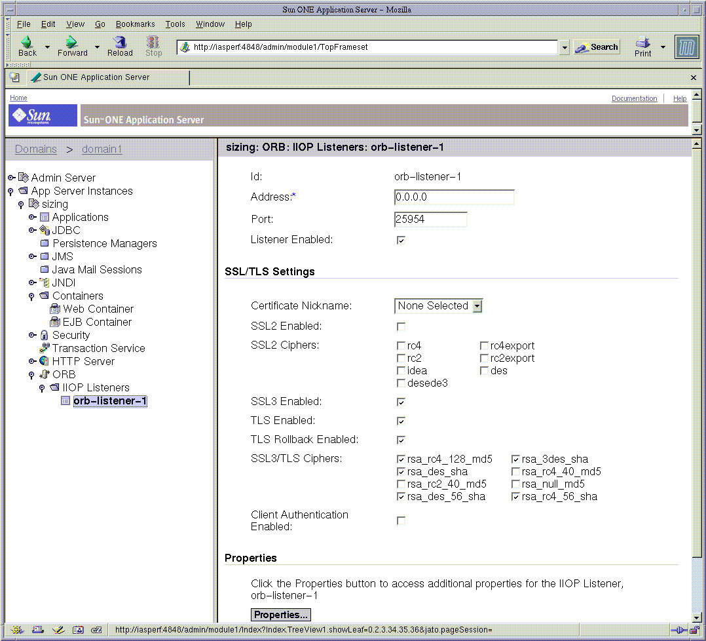Open the Certificate Nickname dropdown
706x641 pixels.
[x=438, y=306]
